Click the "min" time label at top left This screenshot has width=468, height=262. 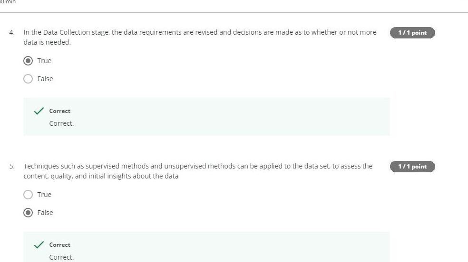pyautogui.click(x=10, y=2)
